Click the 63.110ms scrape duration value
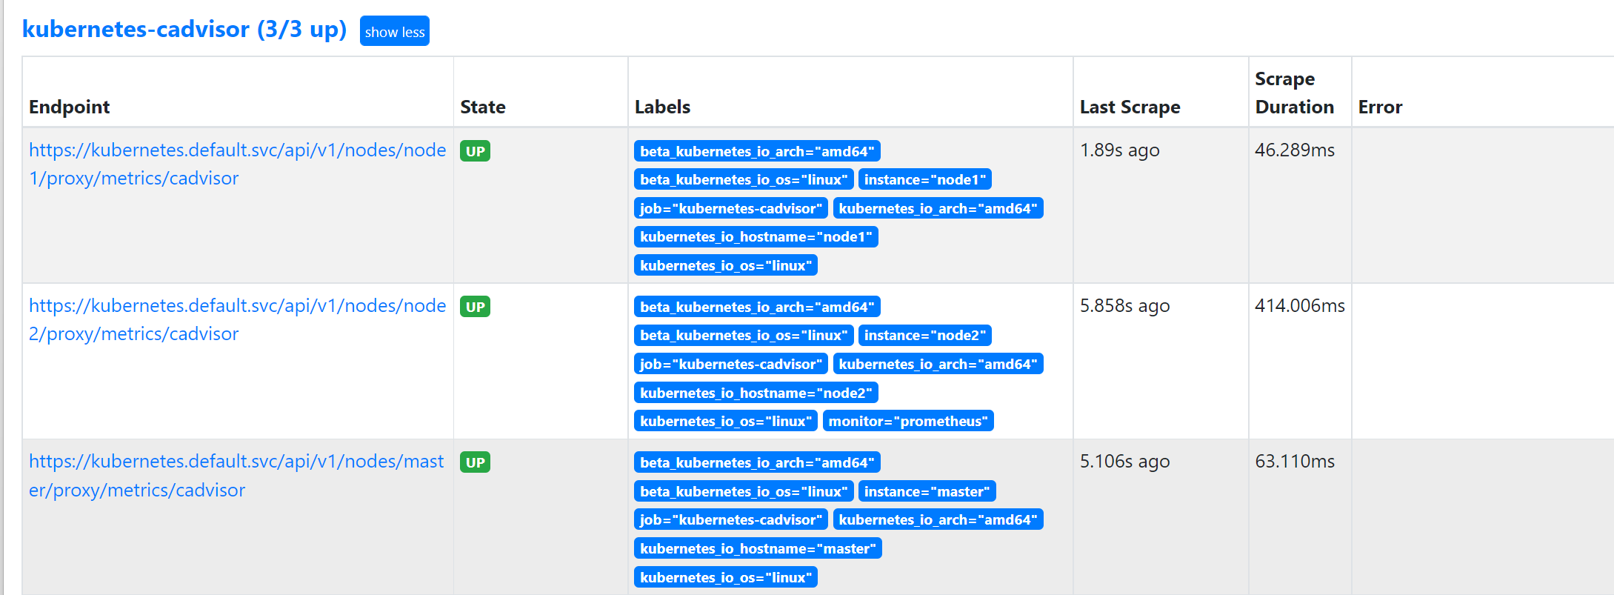The image size is (1614, 595). 1295,462
